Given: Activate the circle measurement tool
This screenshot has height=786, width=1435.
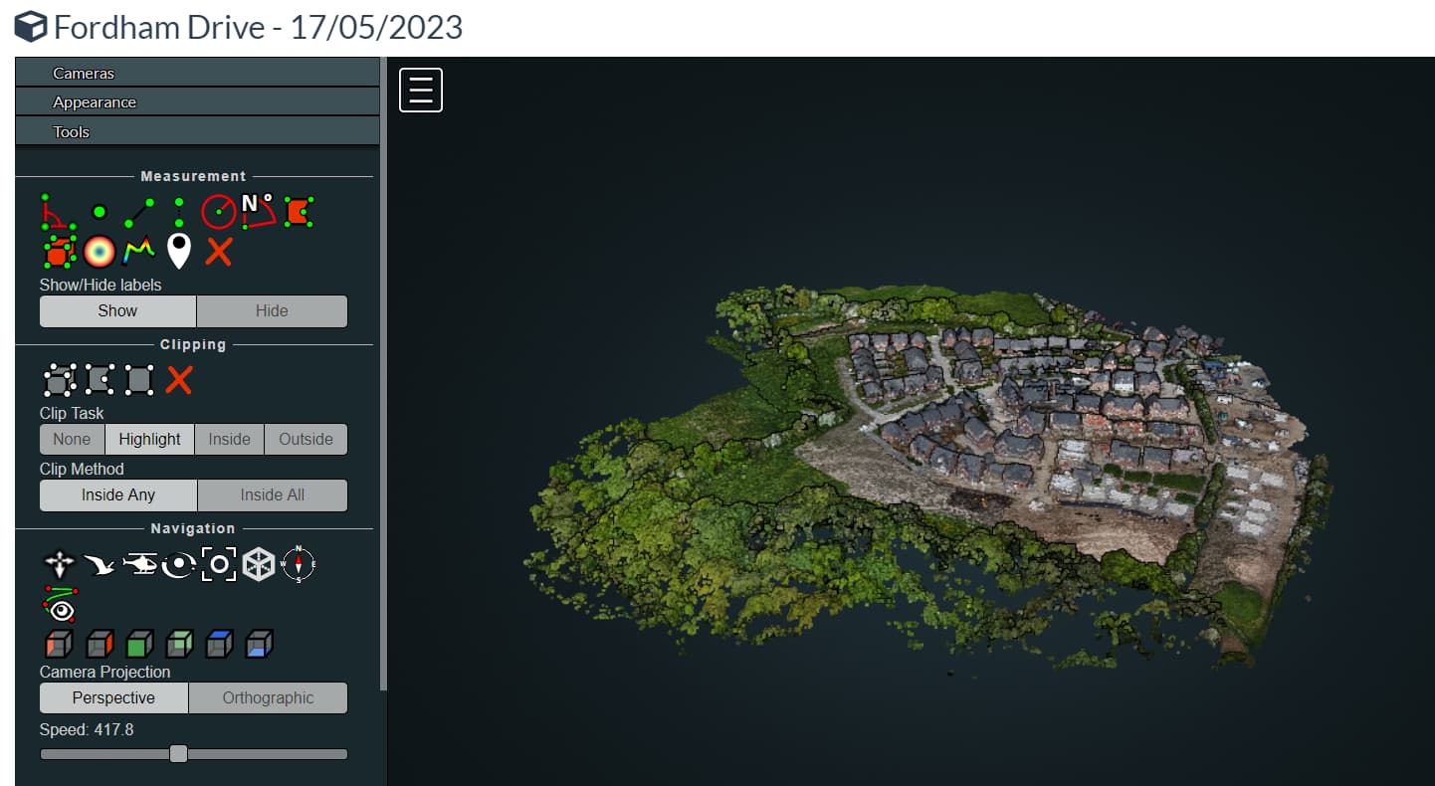Looking at the screenshot, I should pos(218,210).
